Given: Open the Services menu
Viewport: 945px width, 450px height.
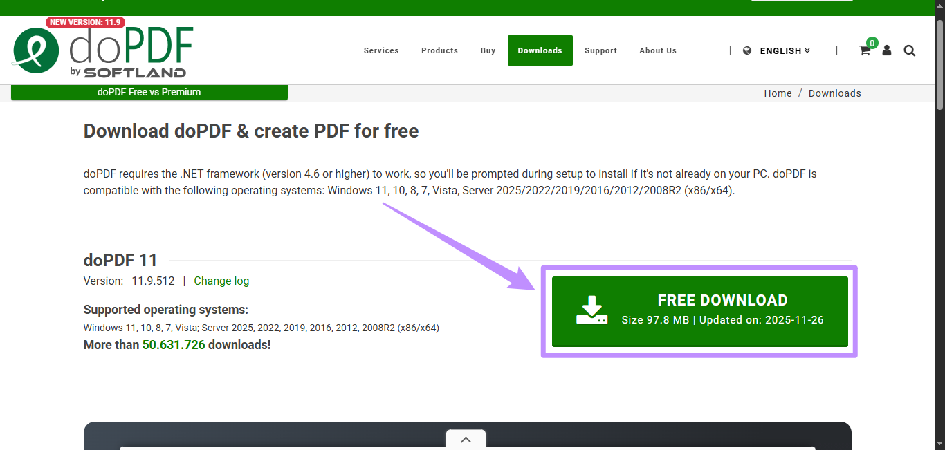Looking at the screenshot, I should pyautogui.click(x=381, y=50).
